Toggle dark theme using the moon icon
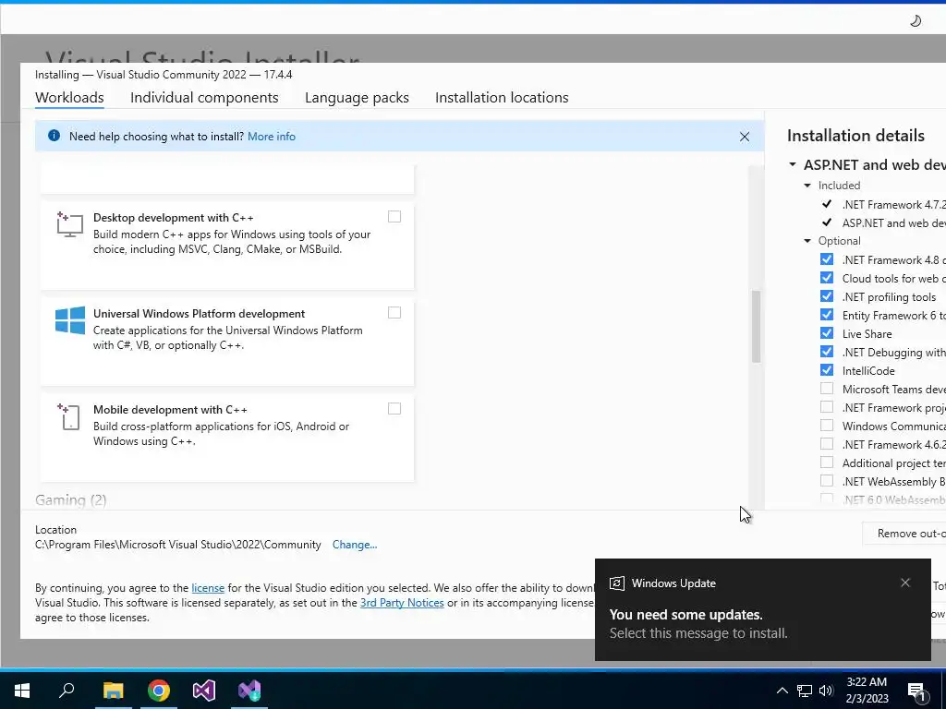This screenshot has width=946, height=709. 916,21
